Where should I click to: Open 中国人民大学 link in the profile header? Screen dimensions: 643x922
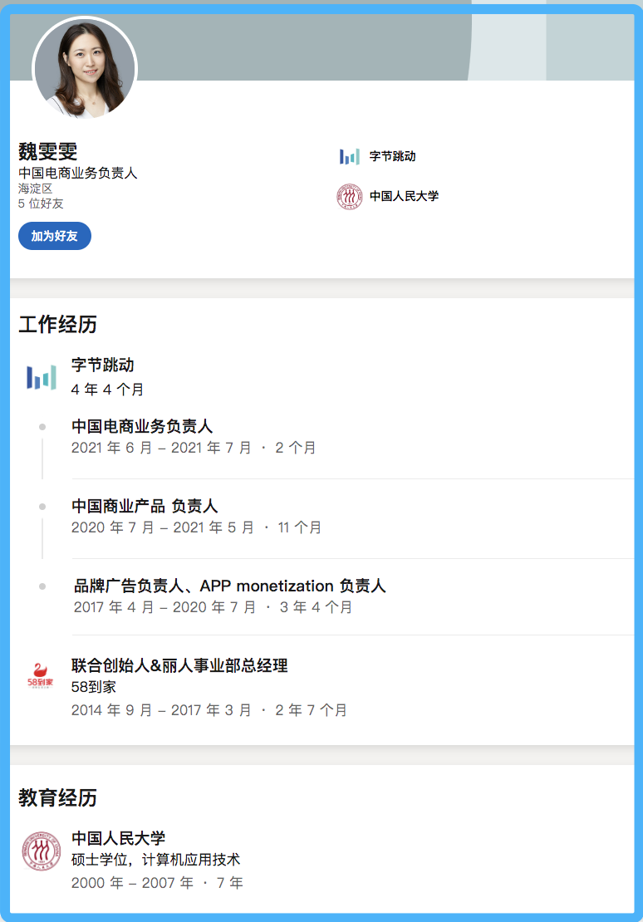(x=404, y=197)
